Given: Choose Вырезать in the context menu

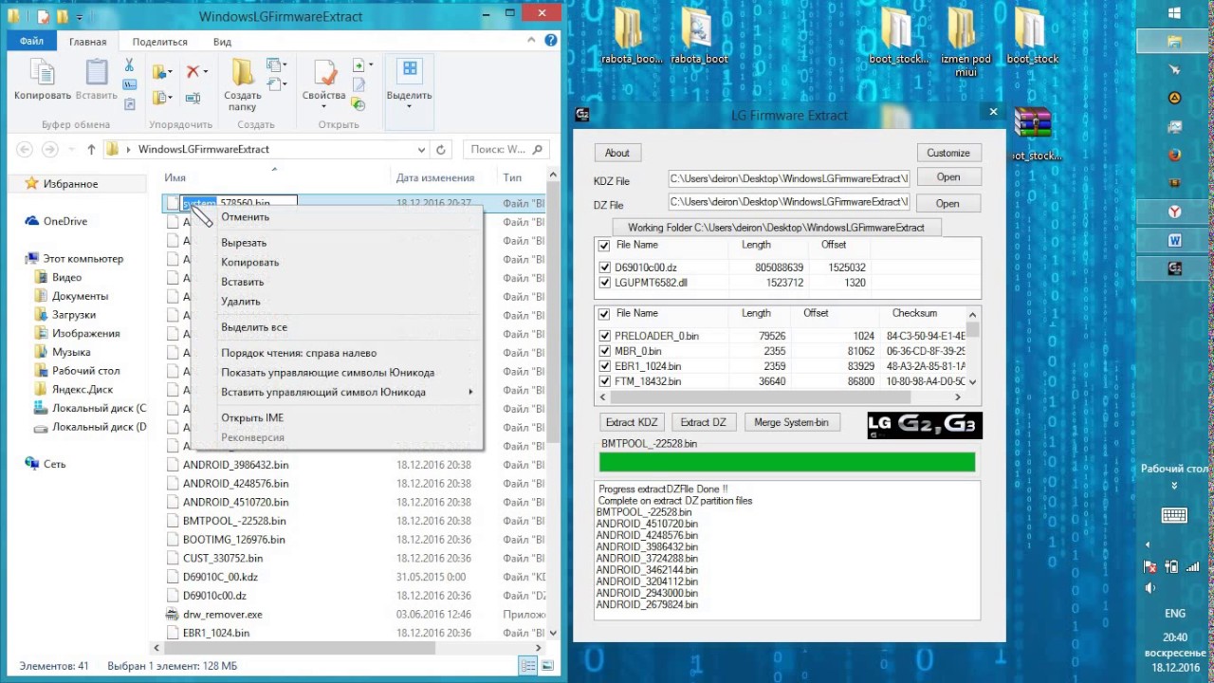Looking at the screenshot, I should tap(244, 243).
